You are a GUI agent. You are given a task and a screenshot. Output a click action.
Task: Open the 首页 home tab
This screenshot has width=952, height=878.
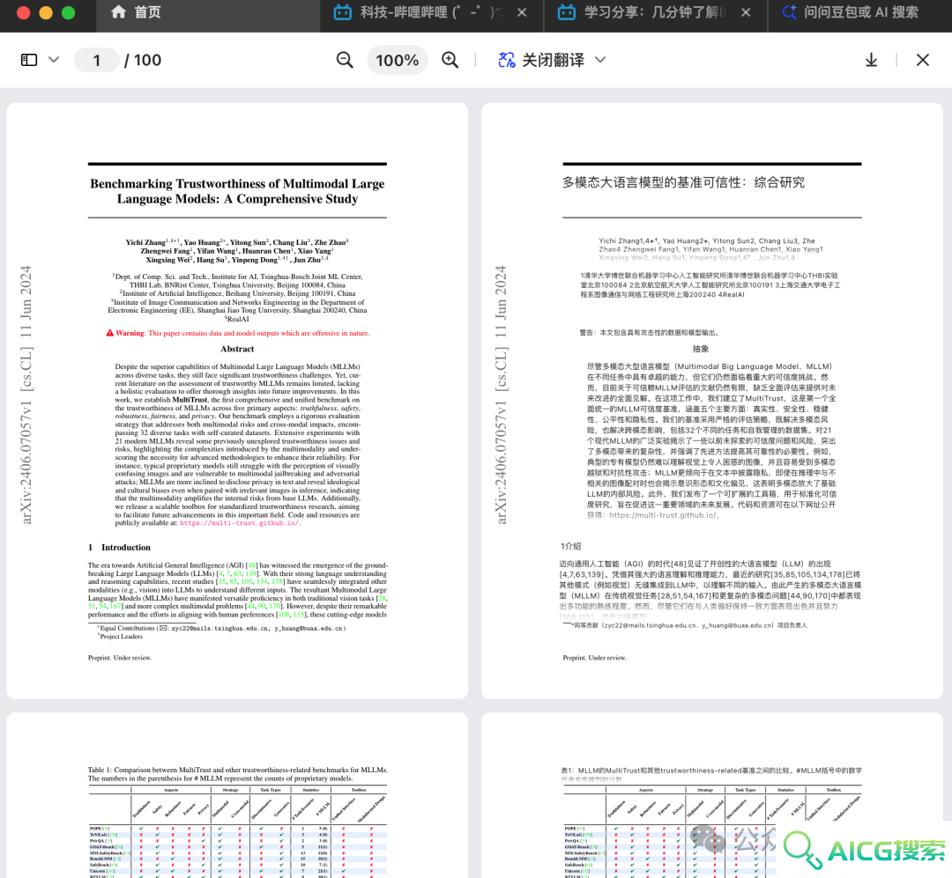208,12
